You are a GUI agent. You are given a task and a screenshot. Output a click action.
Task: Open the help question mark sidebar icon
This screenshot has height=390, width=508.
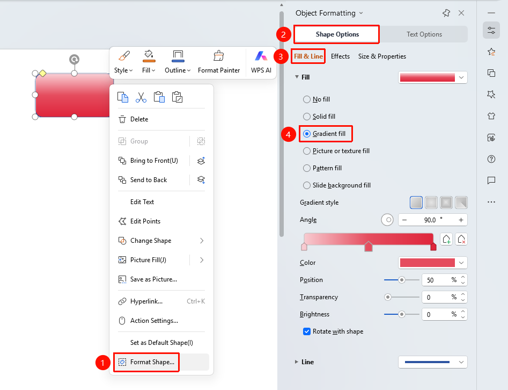491,159
